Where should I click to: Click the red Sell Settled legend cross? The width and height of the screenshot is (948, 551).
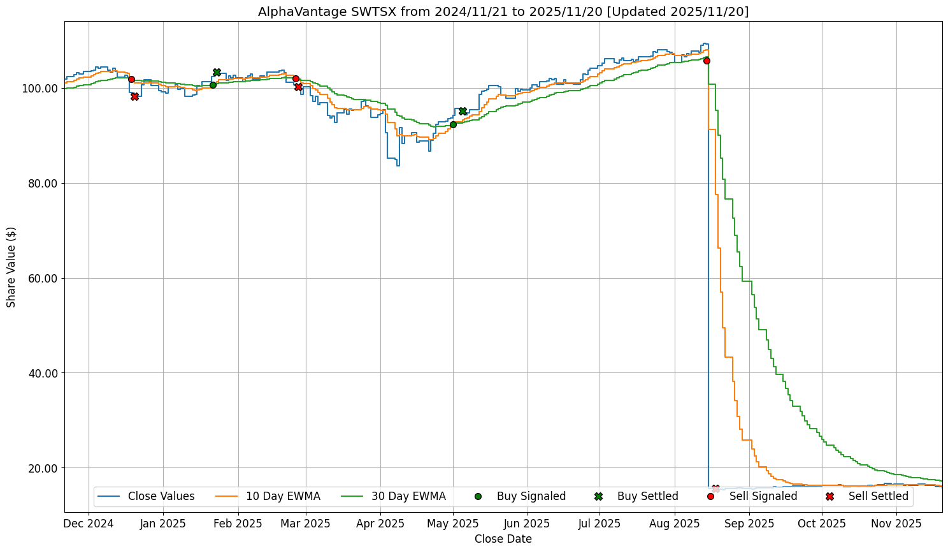(x=829, y=496)
